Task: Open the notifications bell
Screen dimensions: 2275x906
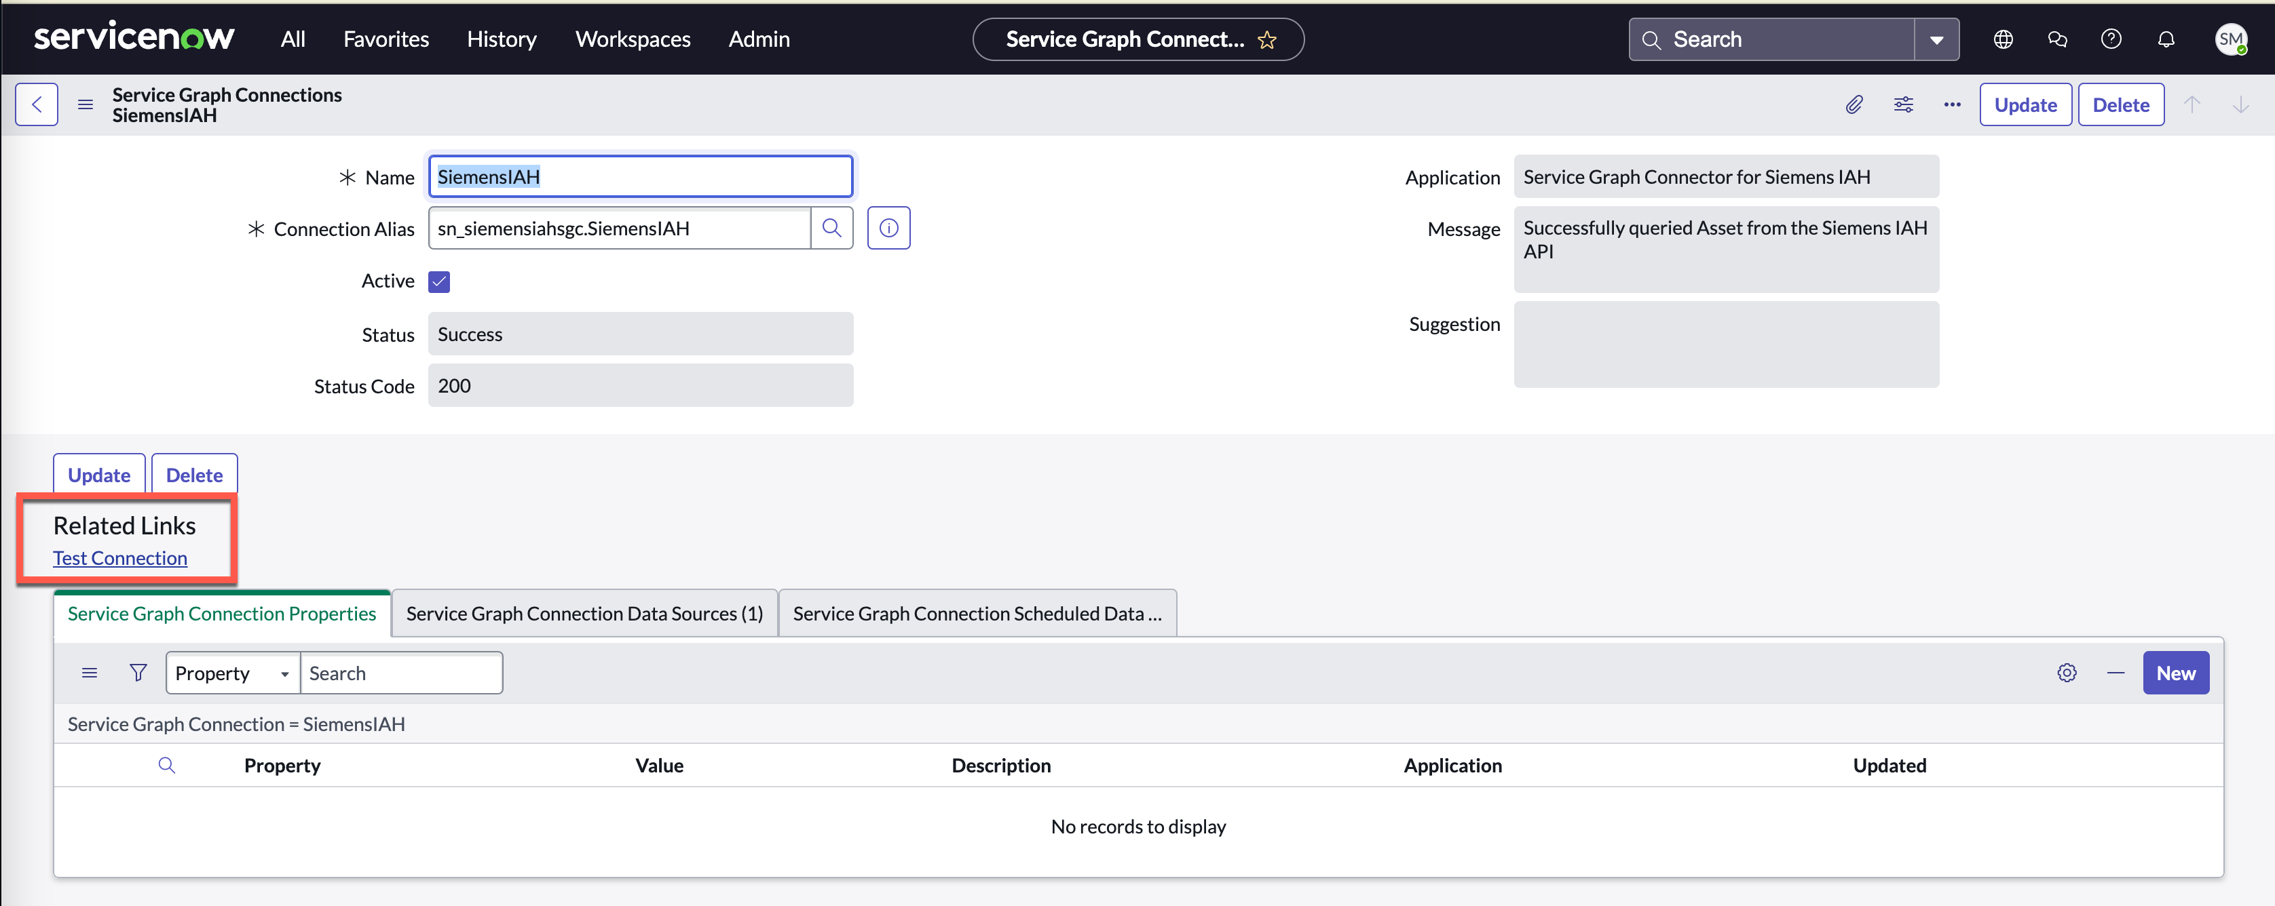Action: (2166, 39)
